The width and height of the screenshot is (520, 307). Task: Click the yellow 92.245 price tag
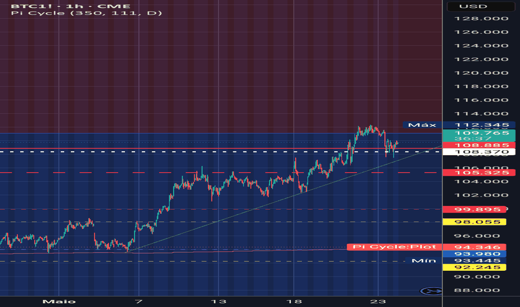click(475, 267)
